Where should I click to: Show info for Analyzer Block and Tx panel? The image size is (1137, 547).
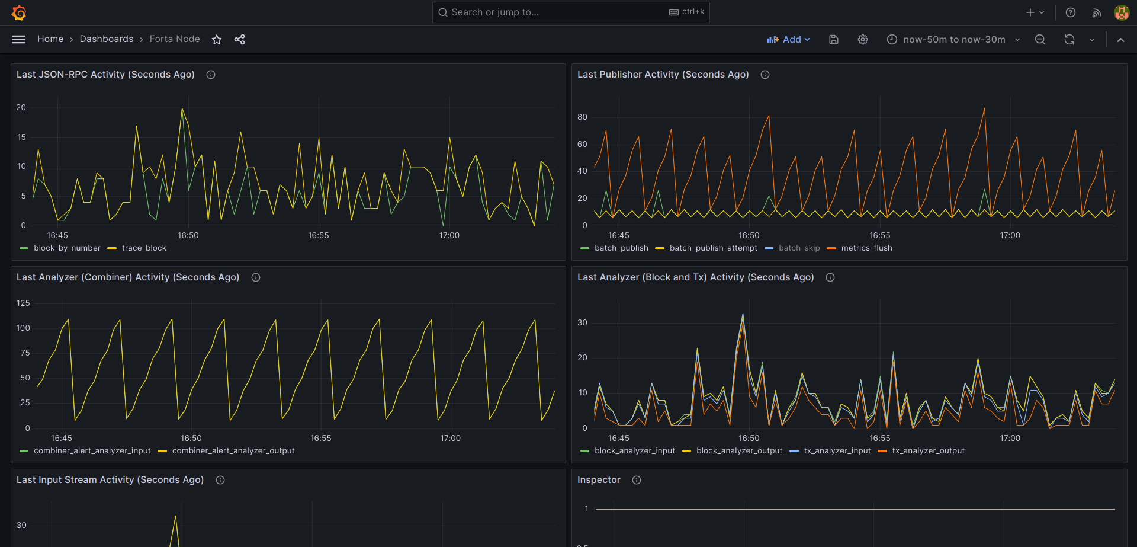830,277
